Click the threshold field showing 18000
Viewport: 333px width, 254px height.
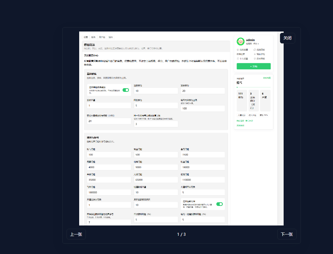[202, 167]
